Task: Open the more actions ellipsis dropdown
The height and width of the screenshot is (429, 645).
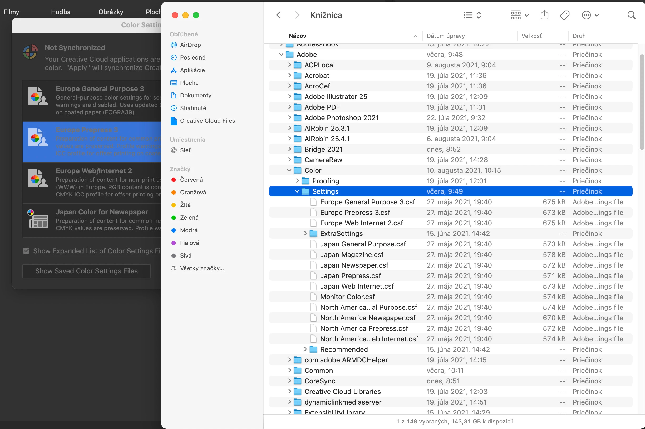Action: (590, 15)
